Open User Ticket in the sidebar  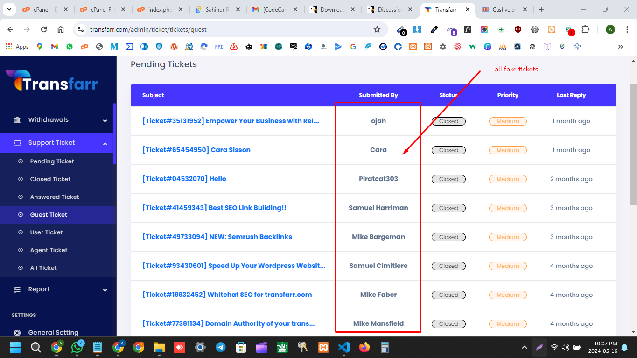[46, 232]
